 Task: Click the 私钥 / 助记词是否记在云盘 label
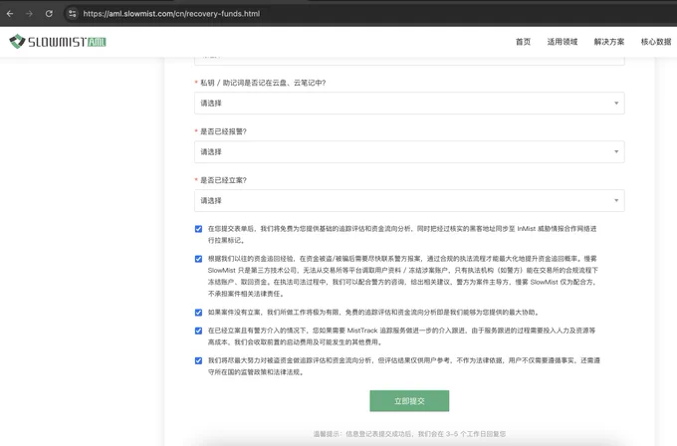tap(263, 83)
